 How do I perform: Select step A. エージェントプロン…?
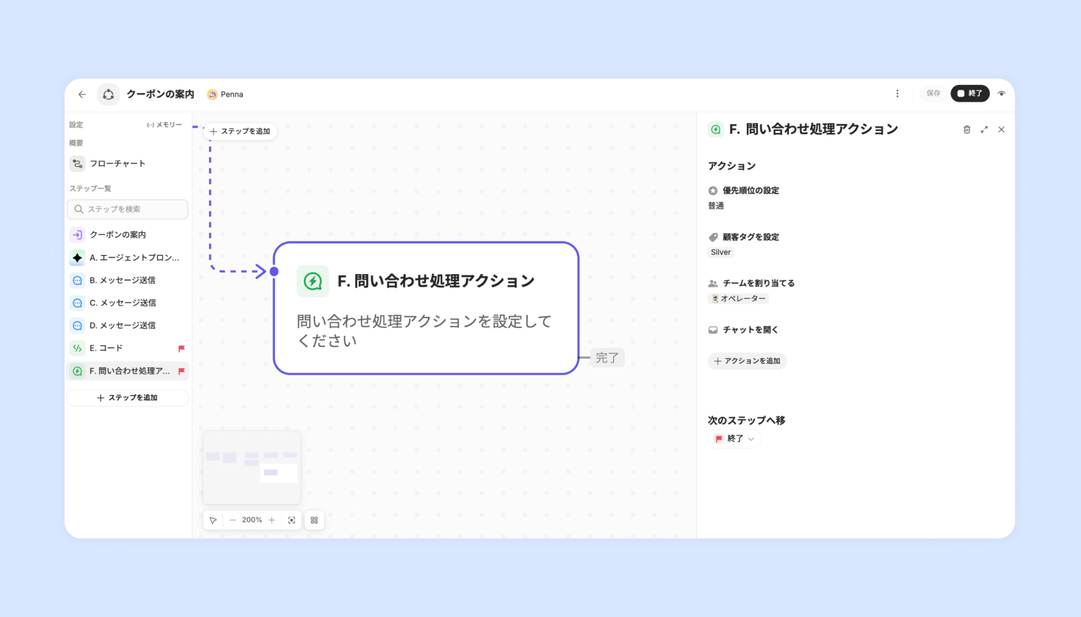click(128, 257)
